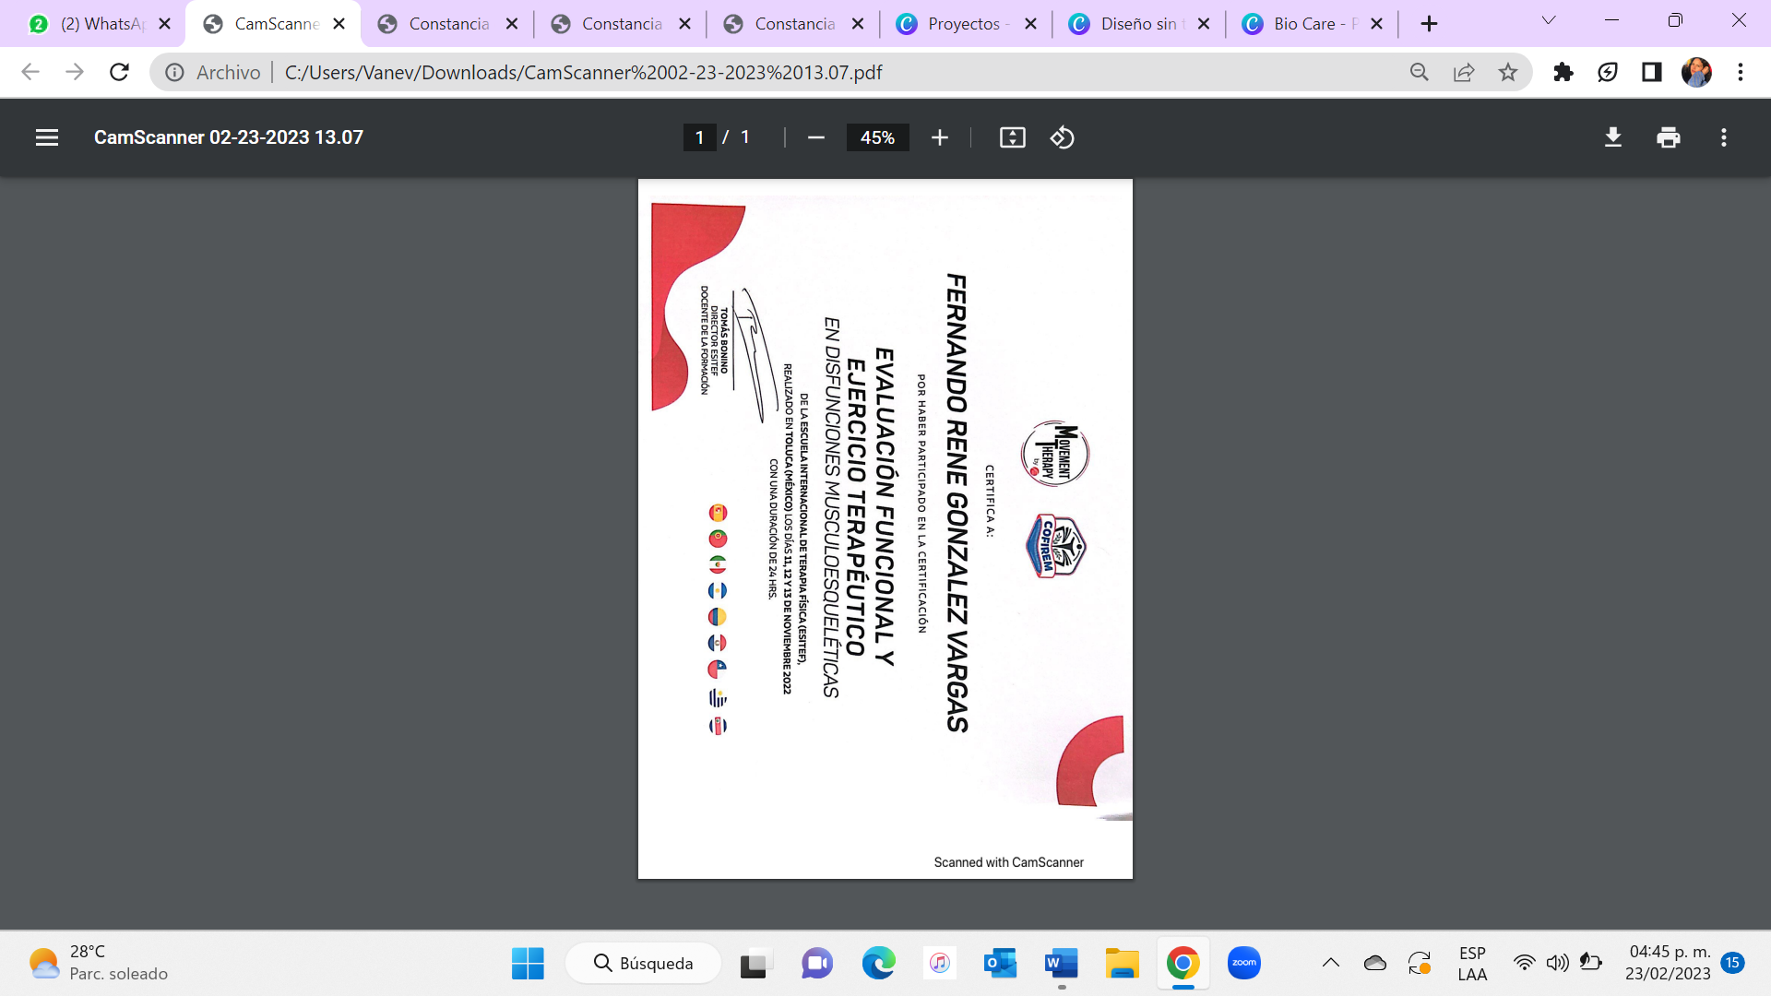This screenshot has width=1771, height=996.
Task: Rotate the document counterclockwise
Action: (x=1062, y=137)
